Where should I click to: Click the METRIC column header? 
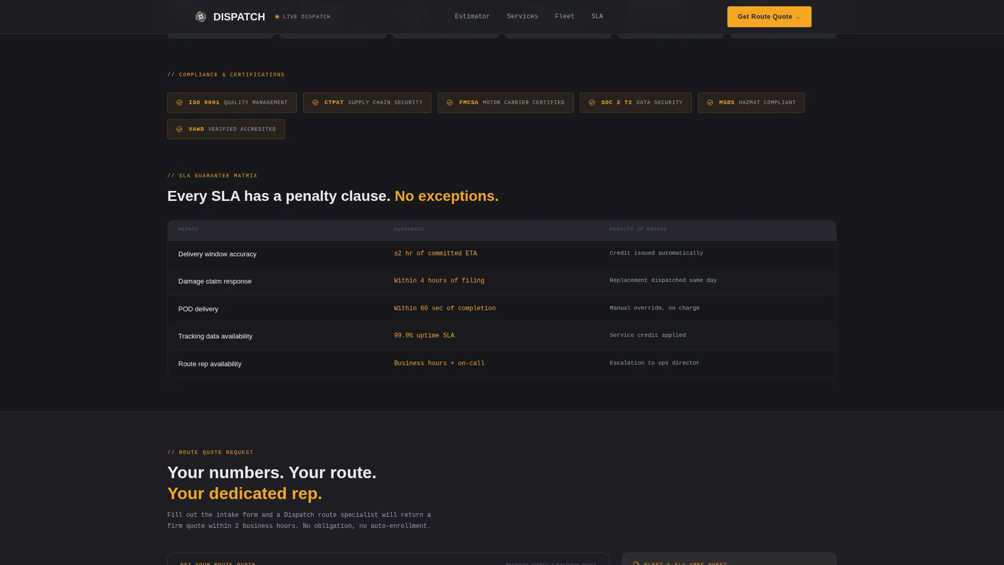click(x=188, y=230)
